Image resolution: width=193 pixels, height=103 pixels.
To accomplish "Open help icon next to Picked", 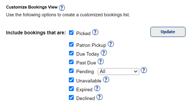I will point(95,32).
